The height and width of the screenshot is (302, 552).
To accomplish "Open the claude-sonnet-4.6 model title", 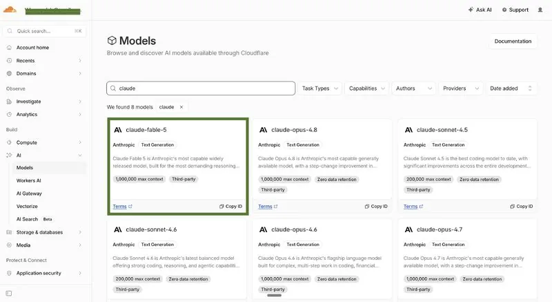I will coord(151,229).
